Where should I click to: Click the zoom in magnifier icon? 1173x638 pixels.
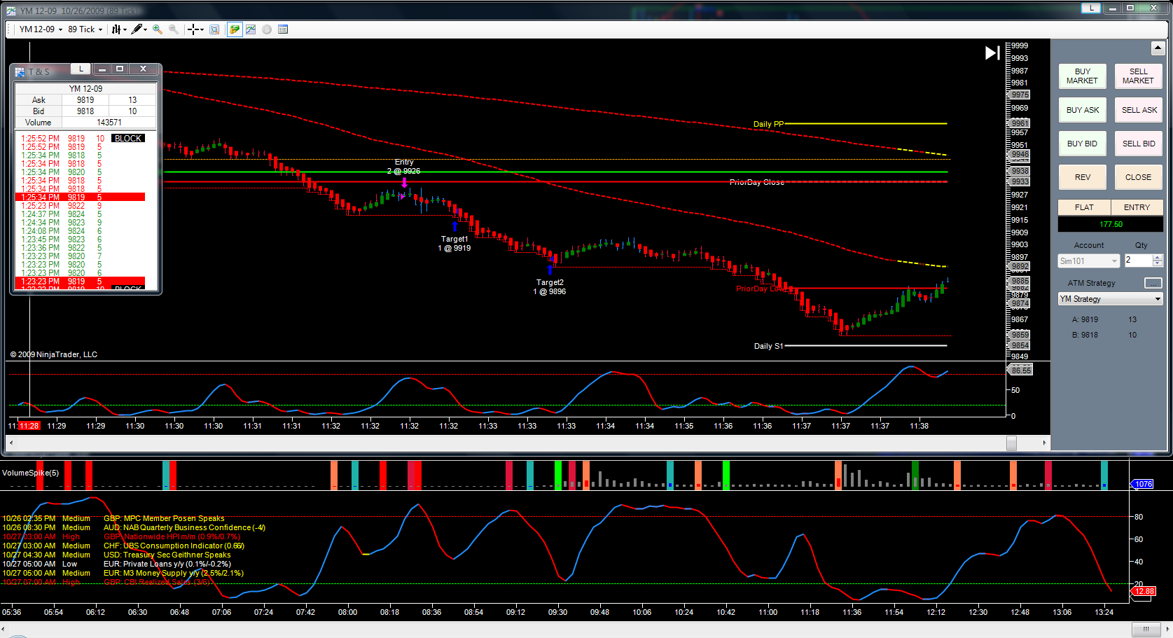tap(158, 29)
